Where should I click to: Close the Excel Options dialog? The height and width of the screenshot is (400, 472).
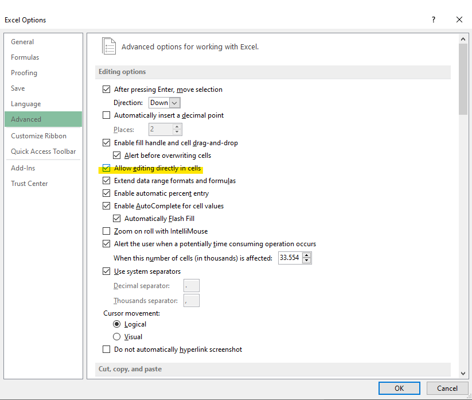point(459,20)
